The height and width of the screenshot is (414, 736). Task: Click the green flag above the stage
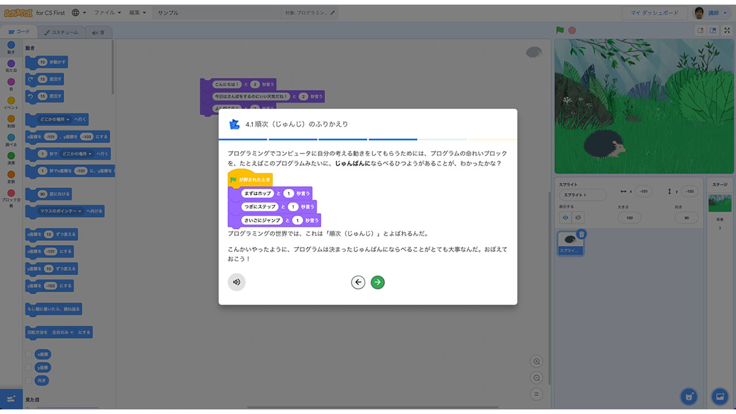[x=560, y=30]
